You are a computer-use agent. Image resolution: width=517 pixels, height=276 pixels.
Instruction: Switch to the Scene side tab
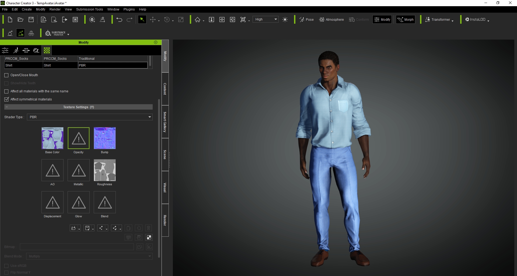165,155
